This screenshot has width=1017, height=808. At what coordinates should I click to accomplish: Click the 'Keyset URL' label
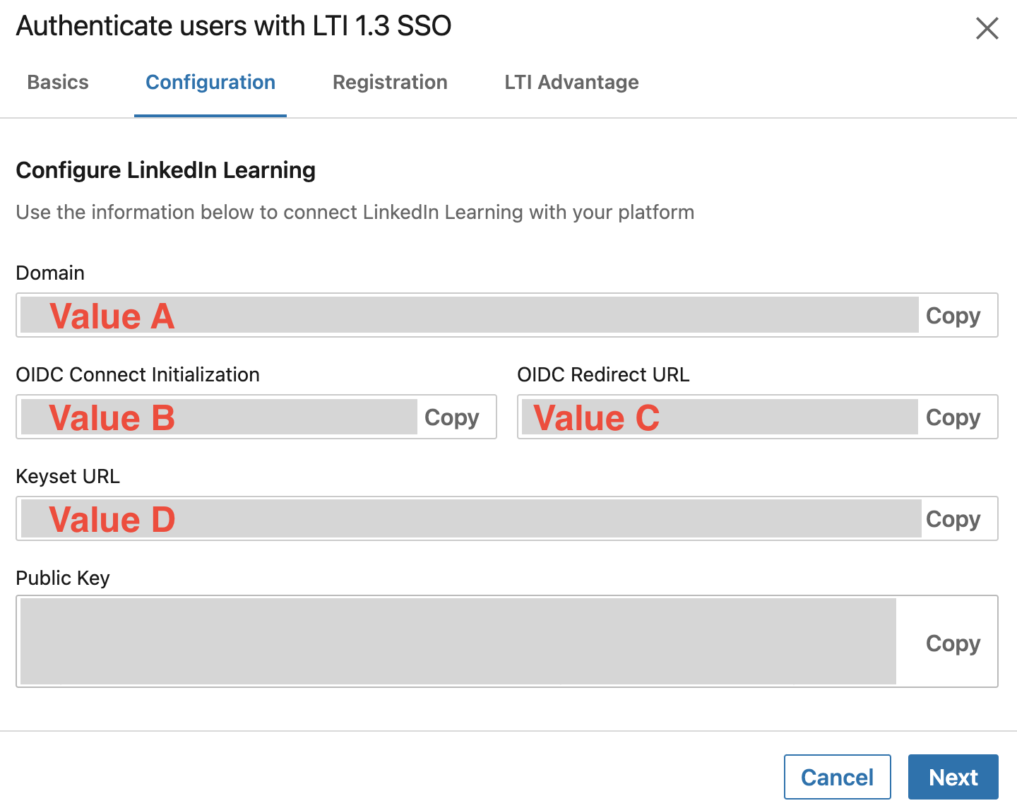68,477
